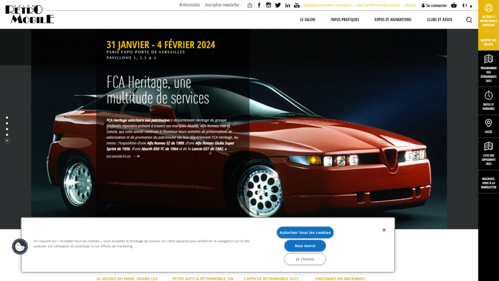Image resolution: width=499 pixels, height=281 pixels.
Task: Click En savoir plus link
Action: click(123, 157)
